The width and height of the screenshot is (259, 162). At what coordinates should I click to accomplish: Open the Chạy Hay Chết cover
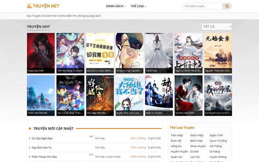pos(41,53)
